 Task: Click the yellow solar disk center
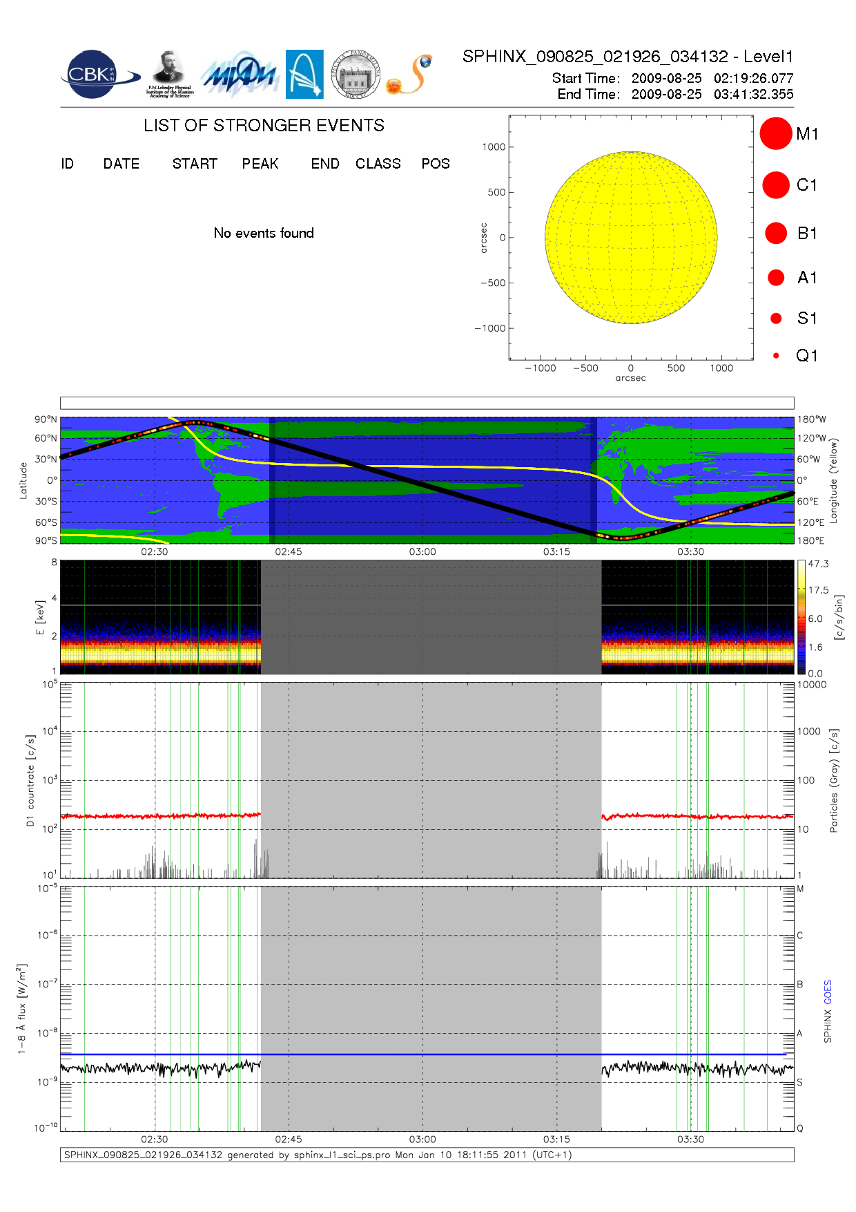tap(631, 238)
